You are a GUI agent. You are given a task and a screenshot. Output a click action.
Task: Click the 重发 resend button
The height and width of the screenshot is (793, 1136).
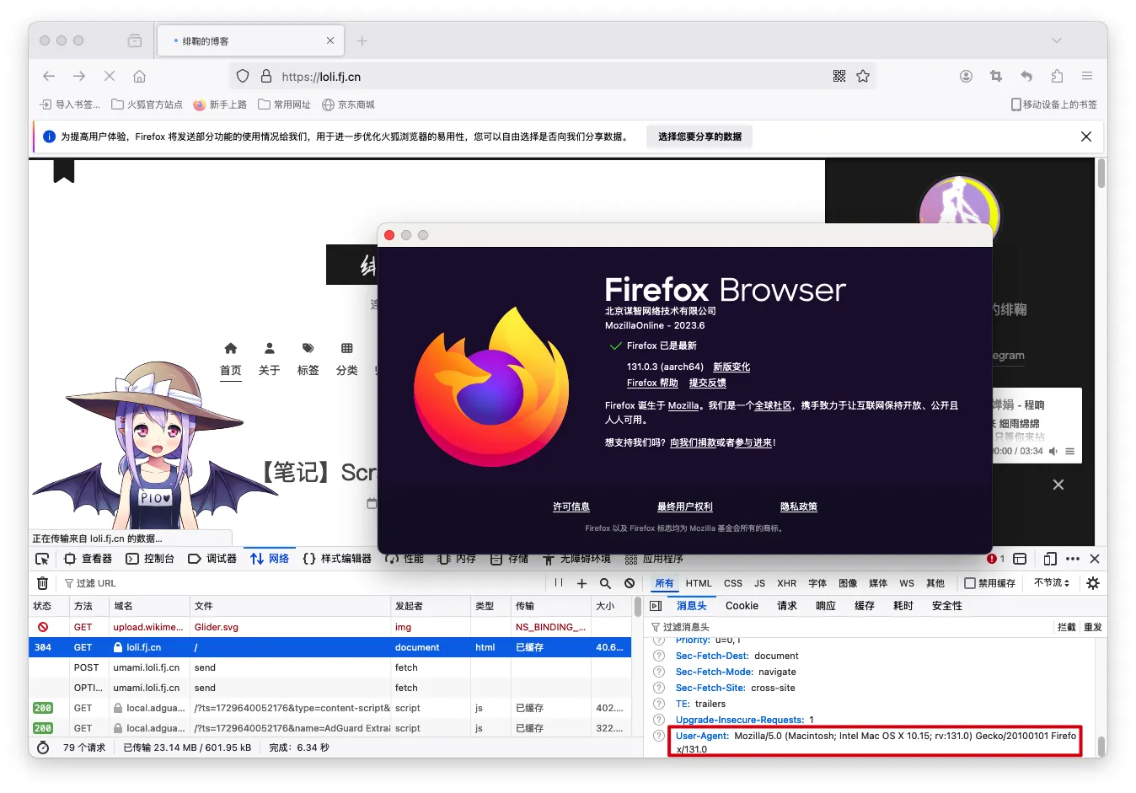(1093, 627)
